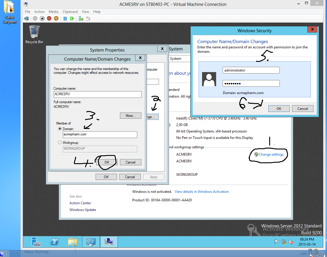The width and height of the screenshot is (327, 257).
Task: Open the Caleb Sargeant desktop folder
Action: coord(10,12)
